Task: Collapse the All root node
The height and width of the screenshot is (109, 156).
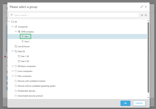Action: pos(9,22)
